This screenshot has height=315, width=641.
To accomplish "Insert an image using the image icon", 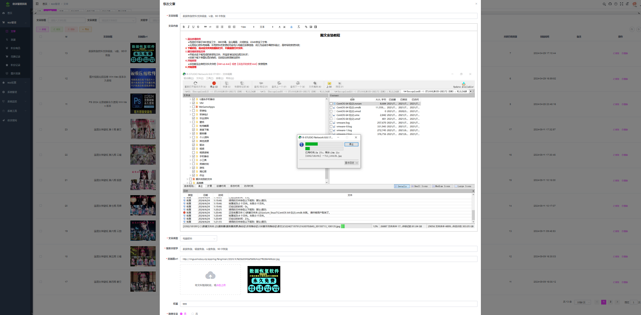I will (311, 27).
